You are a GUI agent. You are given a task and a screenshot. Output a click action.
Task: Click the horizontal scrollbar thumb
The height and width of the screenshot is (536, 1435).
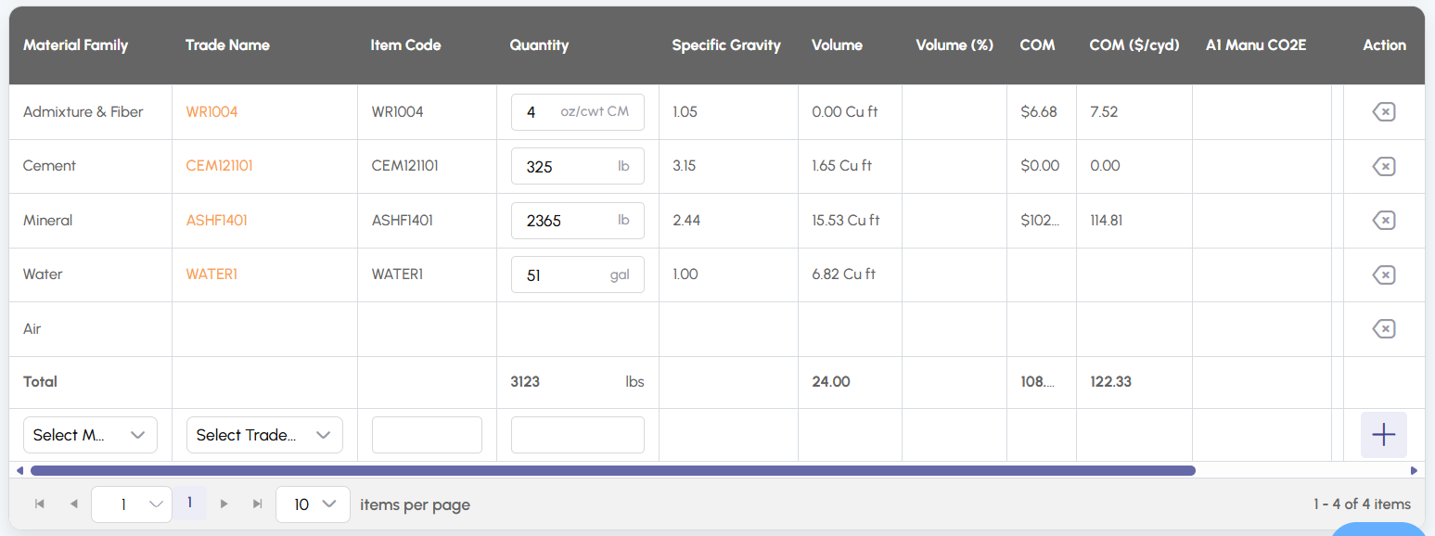(612, 470)
